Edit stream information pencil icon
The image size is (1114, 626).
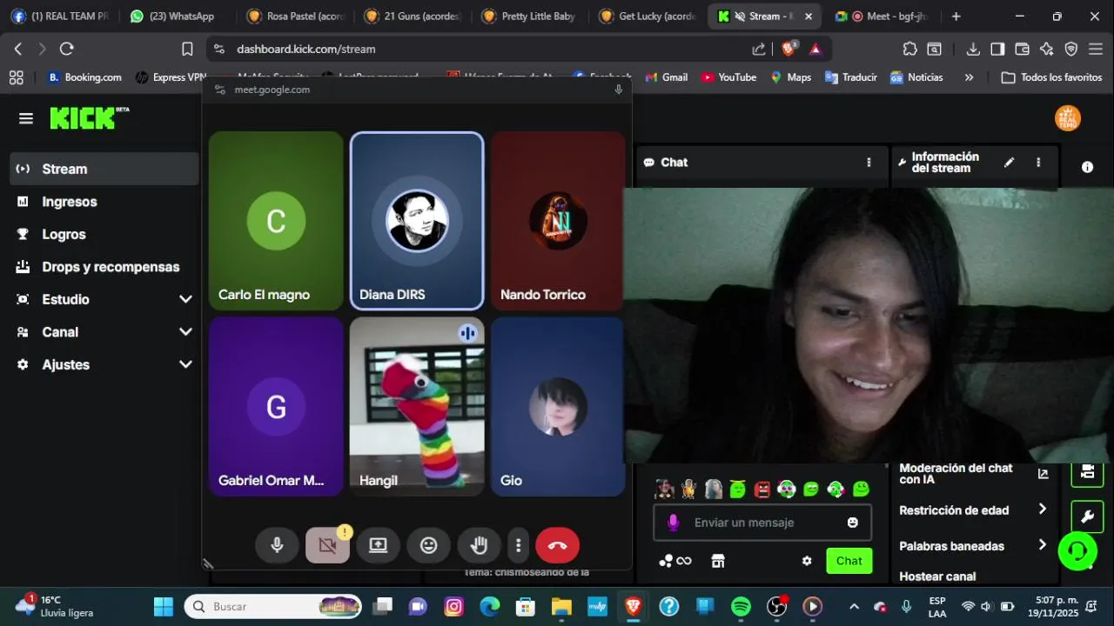(1009, 163)
